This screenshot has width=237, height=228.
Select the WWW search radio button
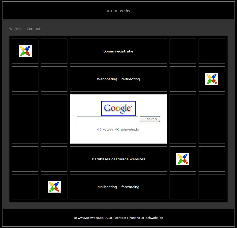pyautogui.click(x=99, y=130)
